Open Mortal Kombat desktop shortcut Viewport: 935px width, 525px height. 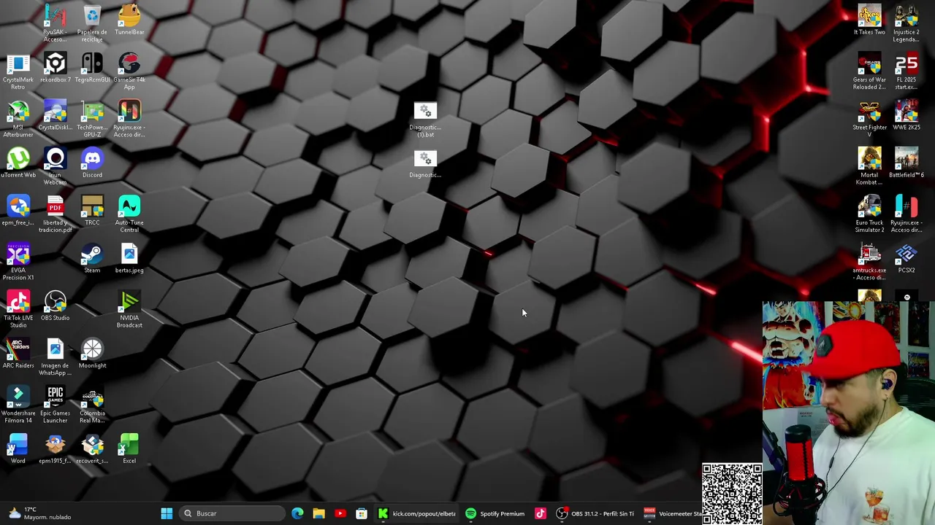tap(869, 166)
